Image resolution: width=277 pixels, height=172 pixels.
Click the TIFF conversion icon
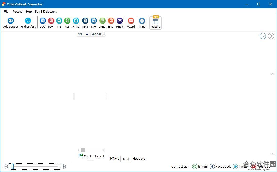pyautogui.click(x=94, y=21)
